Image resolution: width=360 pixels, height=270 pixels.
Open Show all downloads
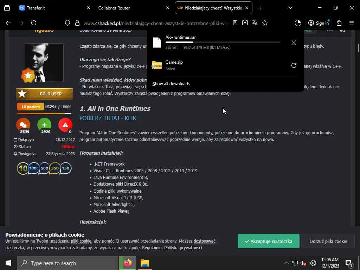(x=171, y=84)
